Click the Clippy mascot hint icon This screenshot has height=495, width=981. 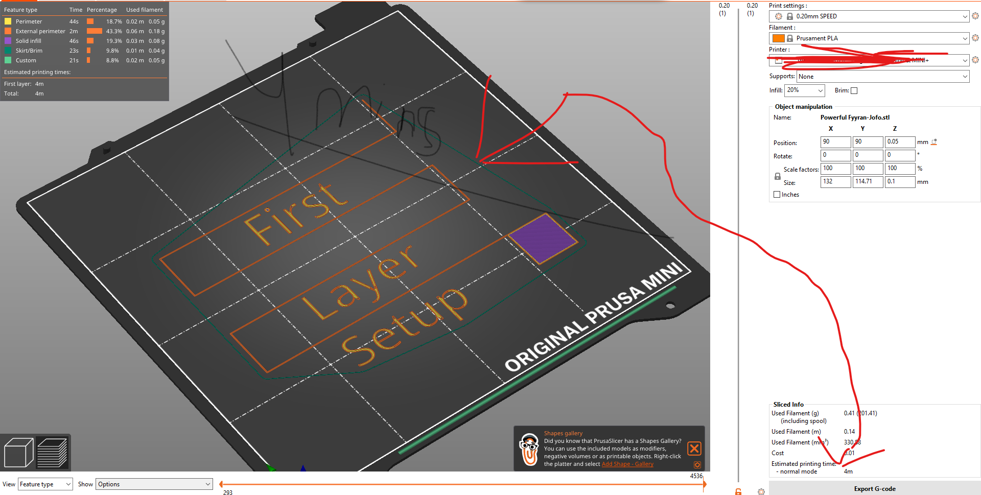pos(529,450)
